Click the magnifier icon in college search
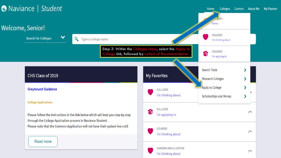This screenshot has width=281, height=158. 77,39
